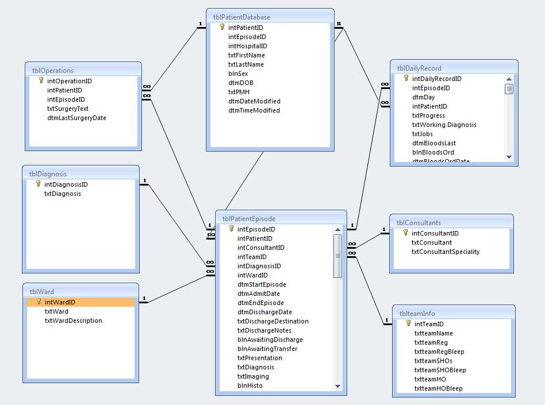Select txtPMH field
The width and height of the screenshot is (545, 405).
point(239,92)
